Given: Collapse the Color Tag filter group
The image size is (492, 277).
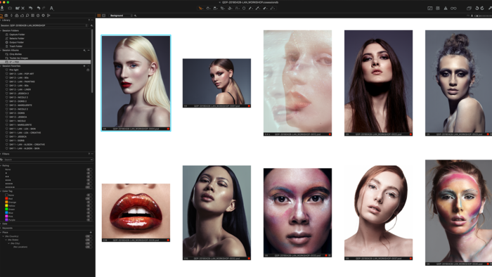Looking at the screenshot, I should (x=1, y=191).
